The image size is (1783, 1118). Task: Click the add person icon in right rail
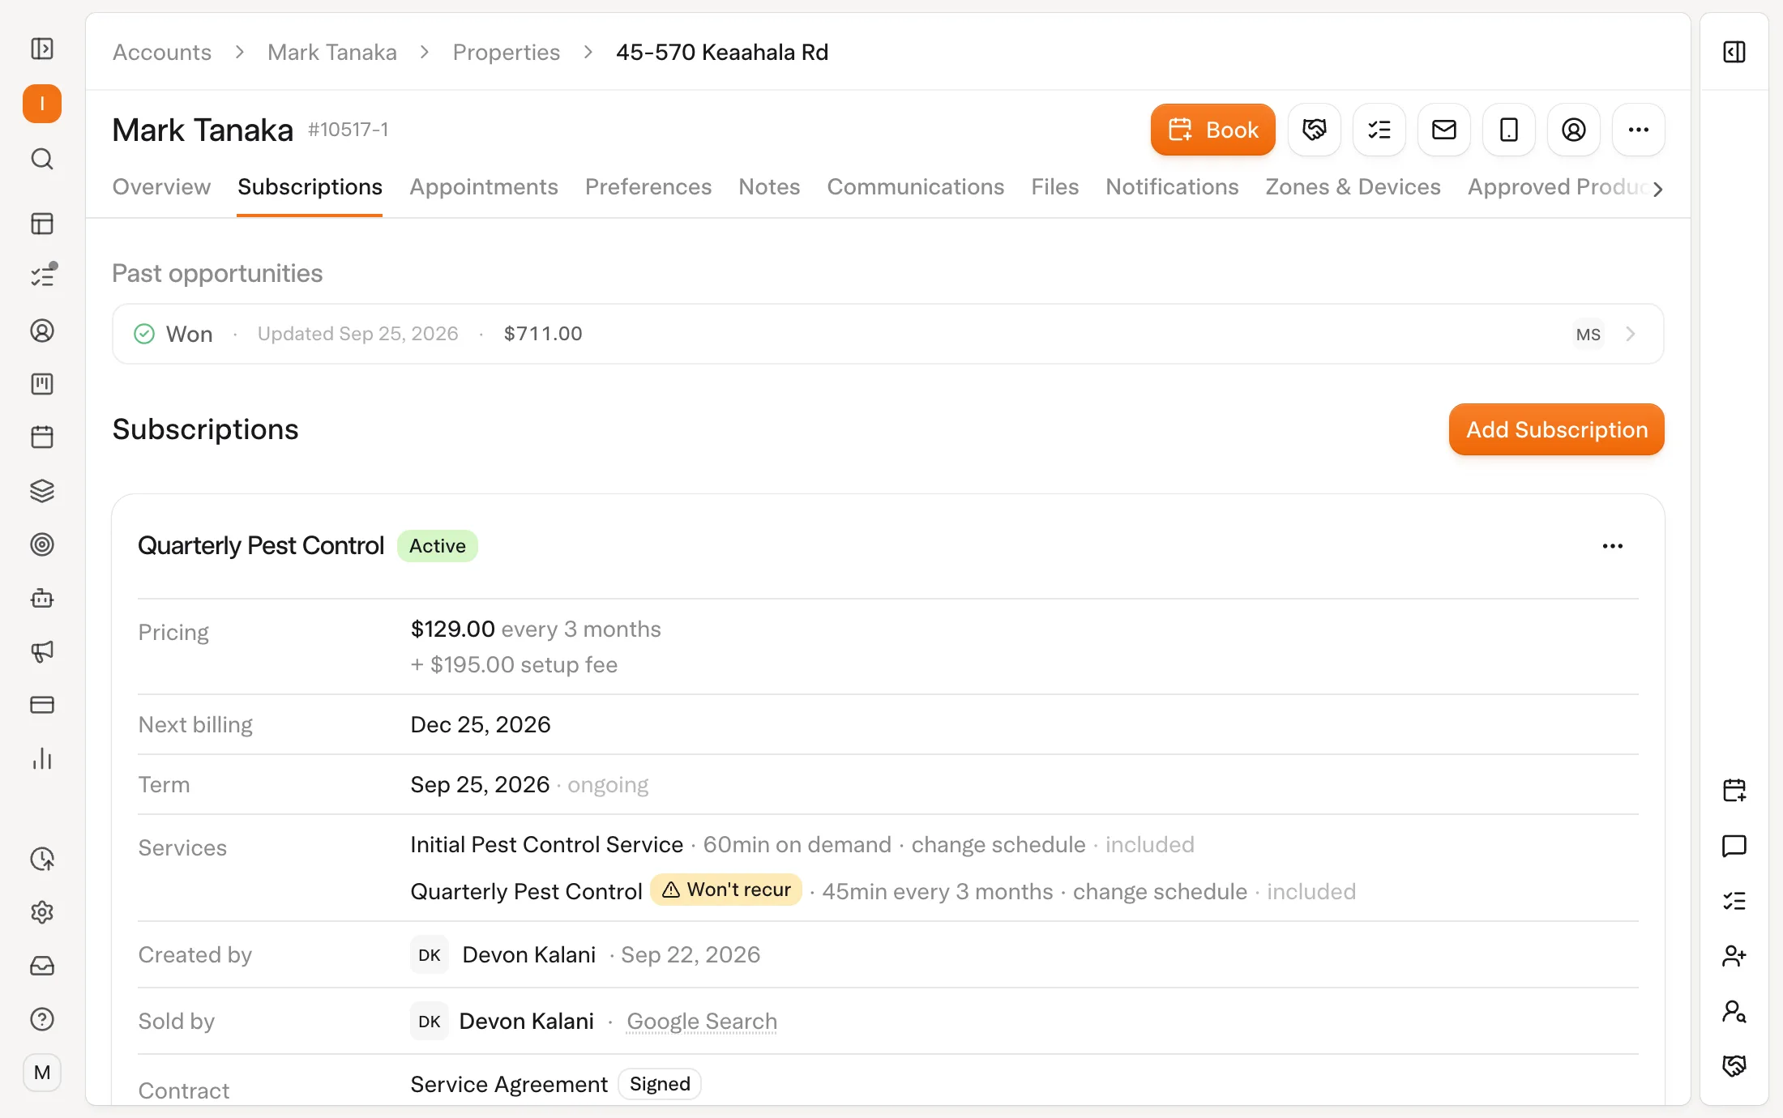coord(1734,956)
